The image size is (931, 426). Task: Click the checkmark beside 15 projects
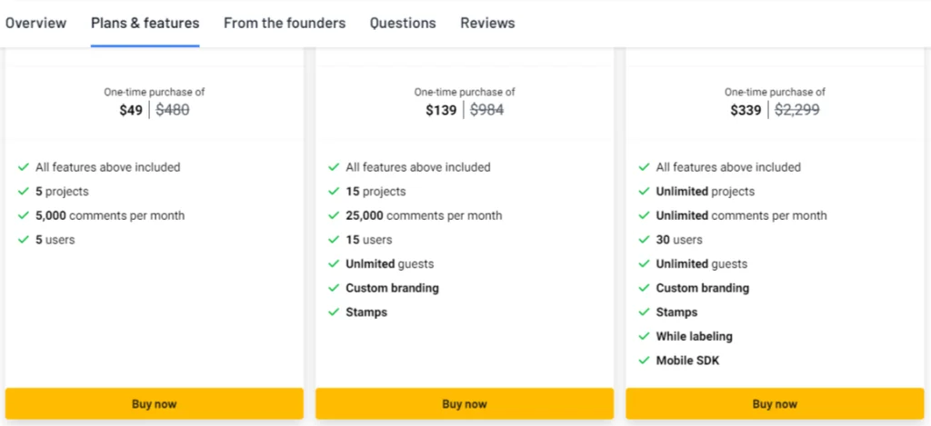pyautogui.click(x=334, y=192)
